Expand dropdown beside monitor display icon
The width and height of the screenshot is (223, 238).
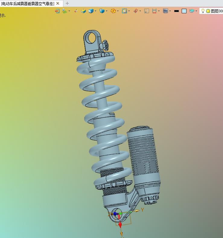(x=170, y=11)
